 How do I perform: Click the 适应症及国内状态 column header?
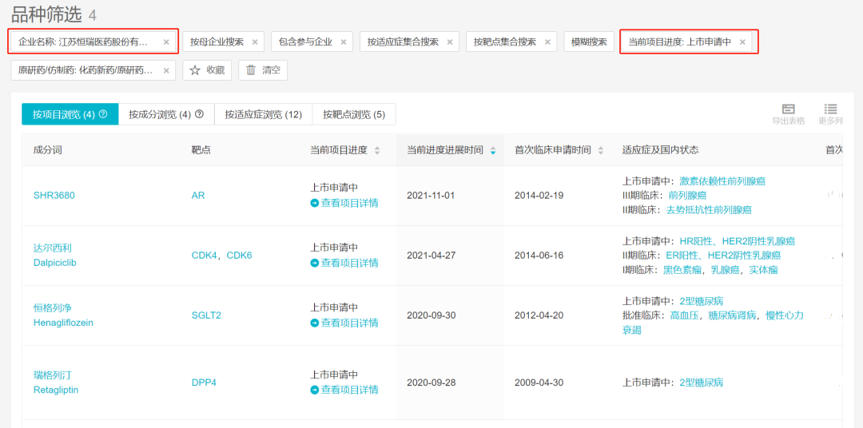661,150
